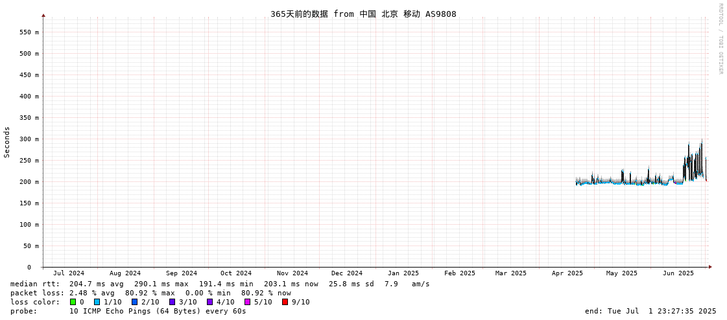This screenshot has width=727, height=320.
Task: Click the Jul 2024 axis label
Action: coord(69,273)
